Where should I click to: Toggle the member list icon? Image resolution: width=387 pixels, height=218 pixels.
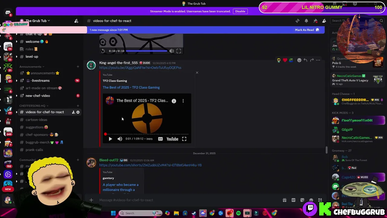pyautogui.click(x=324, y=21)
